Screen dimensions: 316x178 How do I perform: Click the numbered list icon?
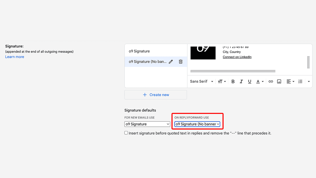click(300, 81)
